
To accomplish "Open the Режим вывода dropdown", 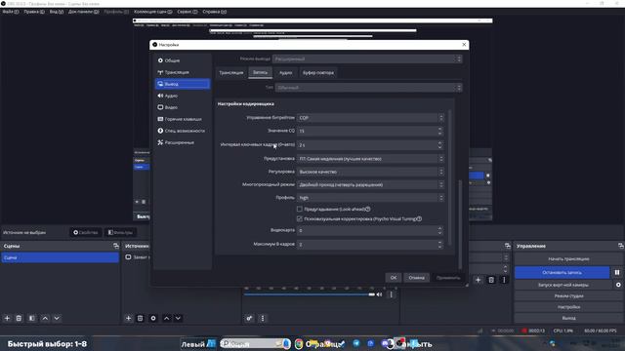I will 367,58.
